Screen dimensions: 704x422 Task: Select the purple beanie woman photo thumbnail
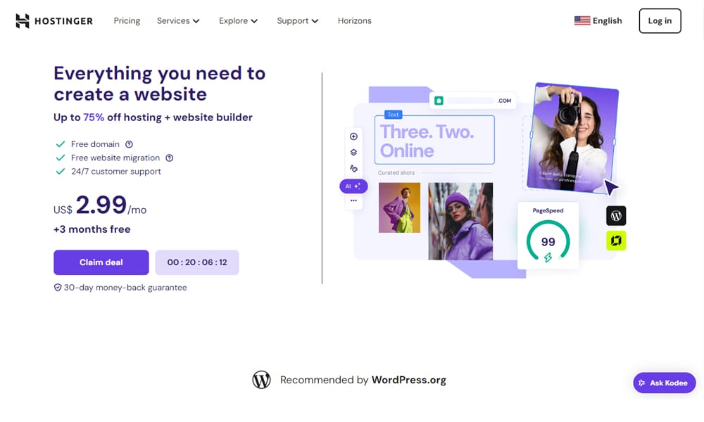pyautogui.click(x=460, y=221)
